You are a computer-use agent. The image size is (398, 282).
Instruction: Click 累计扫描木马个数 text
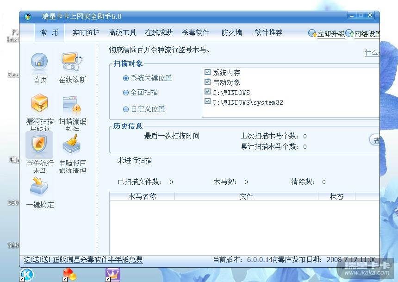(274, 147)
